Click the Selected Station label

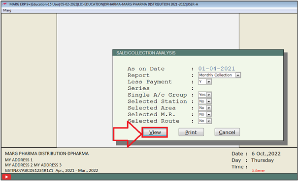[157, 102]
